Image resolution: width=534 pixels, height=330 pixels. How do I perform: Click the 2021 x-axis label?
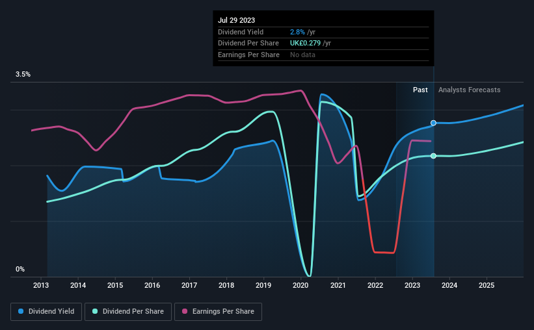tap(338, 285)
